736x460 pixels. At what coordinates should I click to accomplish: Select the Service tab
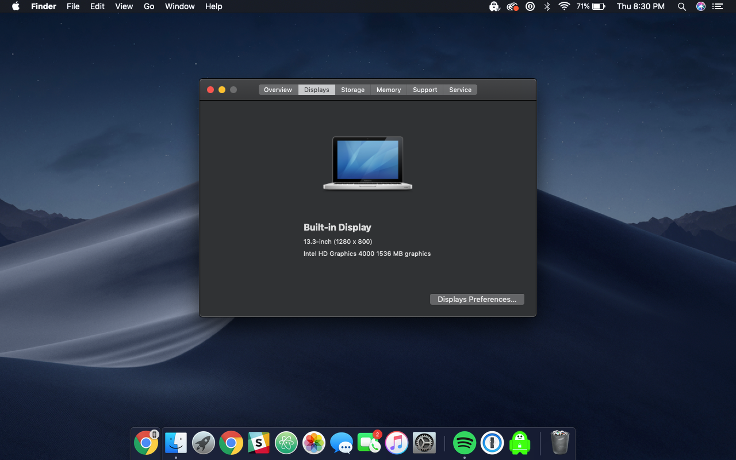coord(460,90)
